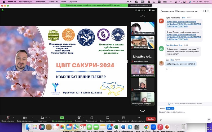Open the Реакции reactions icon
Viewport: 212px width, 132px height.
[79, 118]
